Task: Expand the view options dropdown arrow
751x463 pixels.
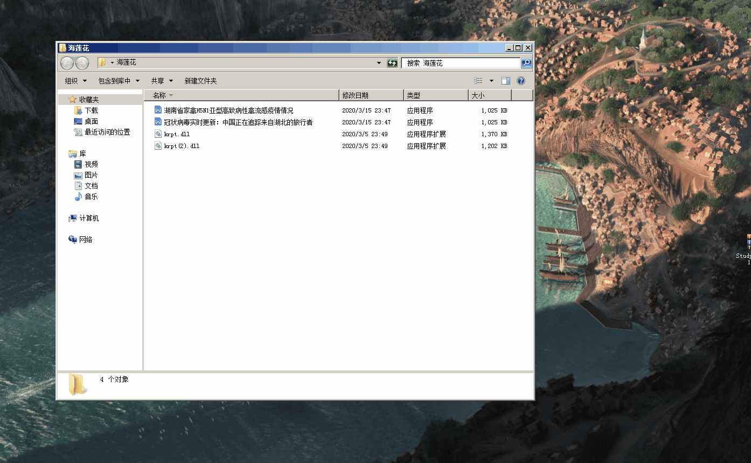Action: tap(491, 81)
